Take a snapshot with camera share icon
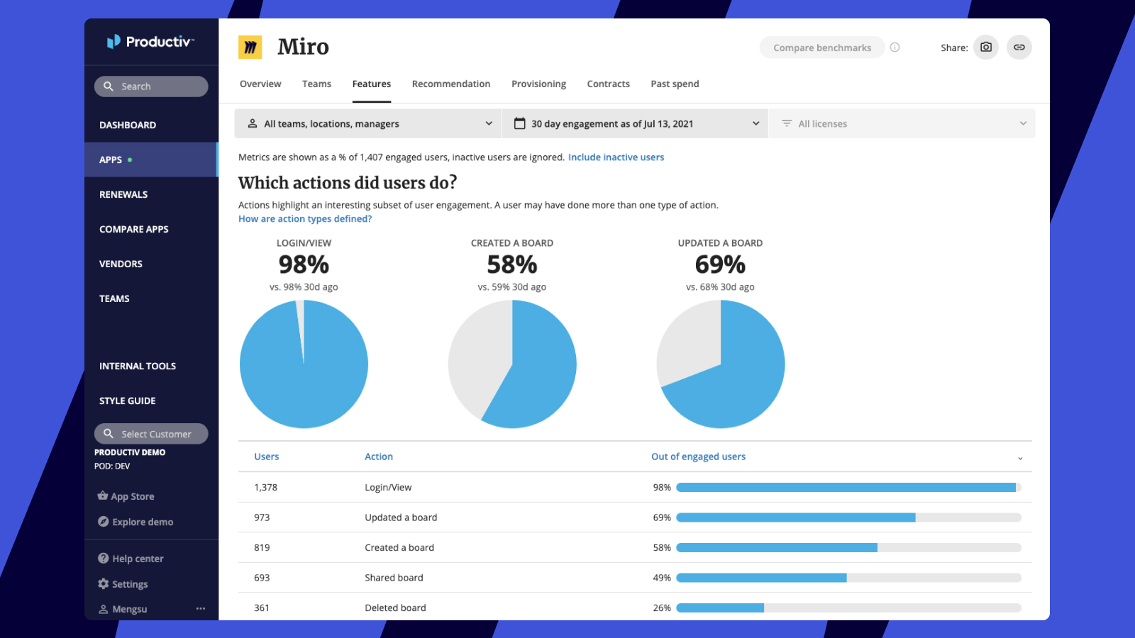The height and width of the screenshot is (638, 1135). (986, 47)
